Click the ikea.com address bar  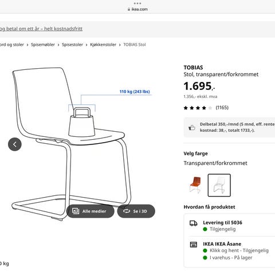click(x=137, y=9)
